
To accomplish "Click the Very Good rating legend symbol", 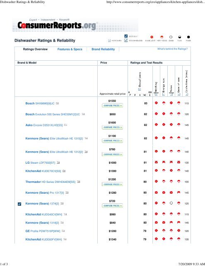I will tap(162, 37).
